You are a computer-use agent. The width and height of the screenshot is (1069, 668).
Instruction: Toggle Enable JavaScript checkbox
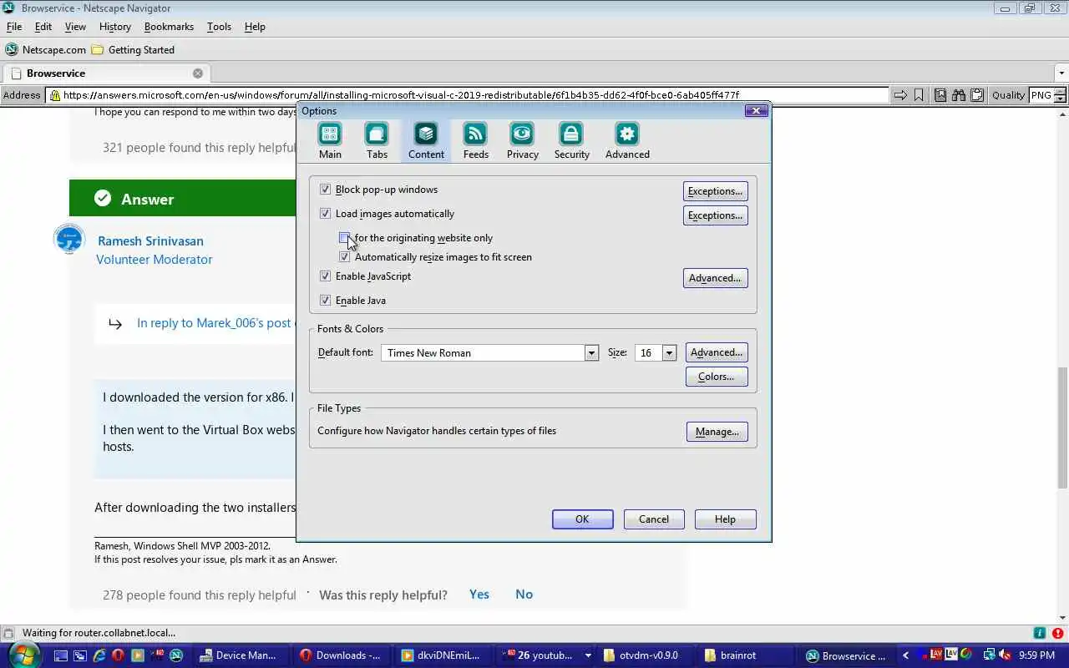pos(326,276)
